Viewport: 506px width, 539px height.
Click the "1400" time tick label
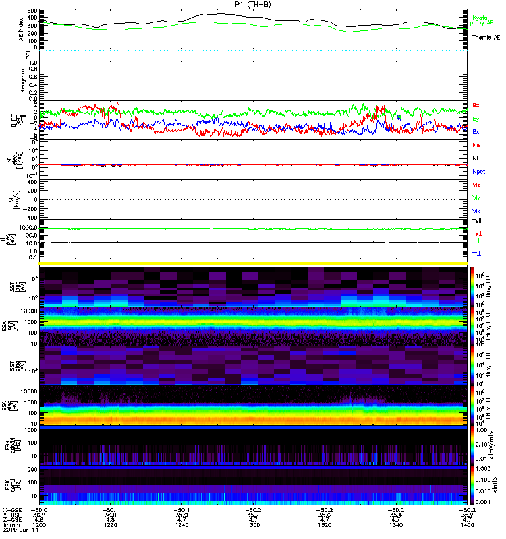(x=467, y=525)
